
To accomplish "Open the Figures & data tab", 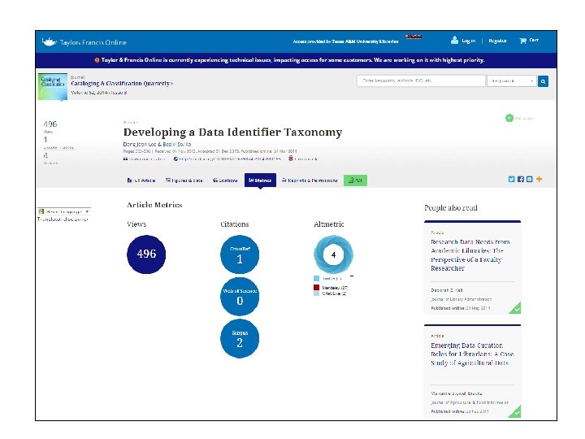I will (x=184, y=180).
